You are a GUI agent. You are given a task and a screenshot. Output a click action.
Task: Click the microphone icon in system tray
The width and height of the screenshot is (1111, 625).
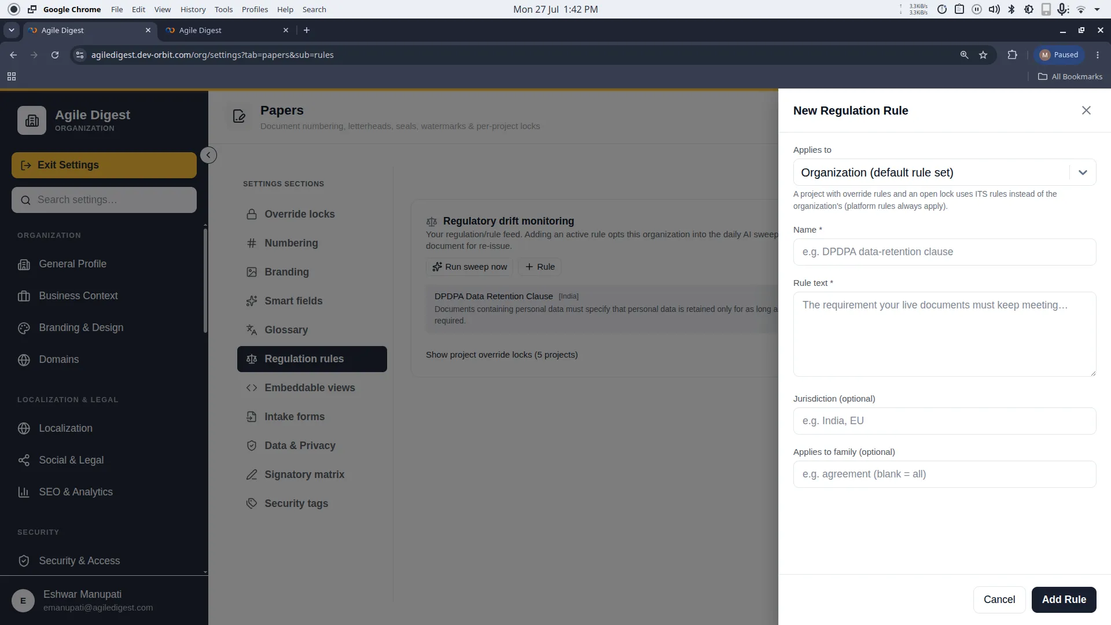pos(1063,9)
